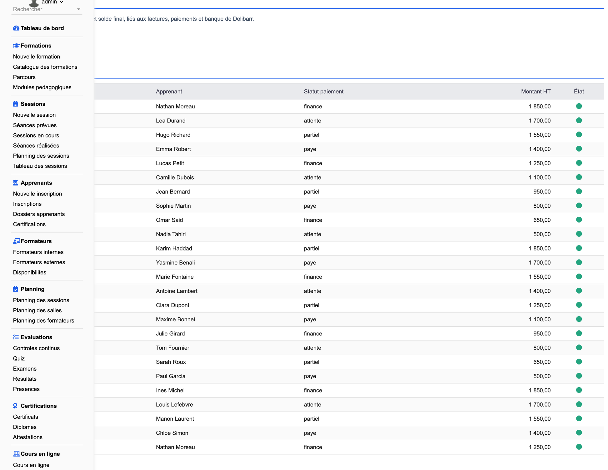Click the Tableau de bord dashboard icon
The image size is (608, 470).
(x=16, y=28)
